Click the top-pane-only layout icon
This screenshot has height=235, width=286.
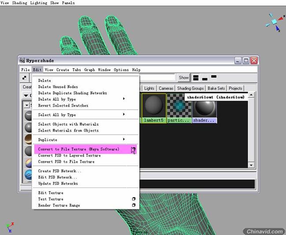click(214, 77)
